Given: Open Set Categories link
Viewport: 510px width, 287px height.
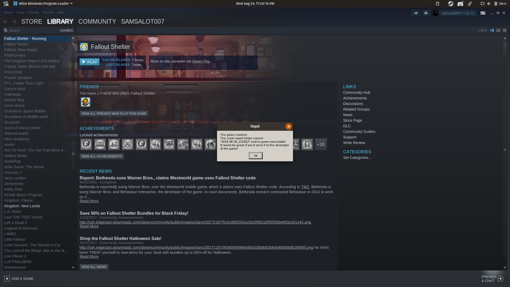Looking at the screenshot, I should tap(357, 158).
